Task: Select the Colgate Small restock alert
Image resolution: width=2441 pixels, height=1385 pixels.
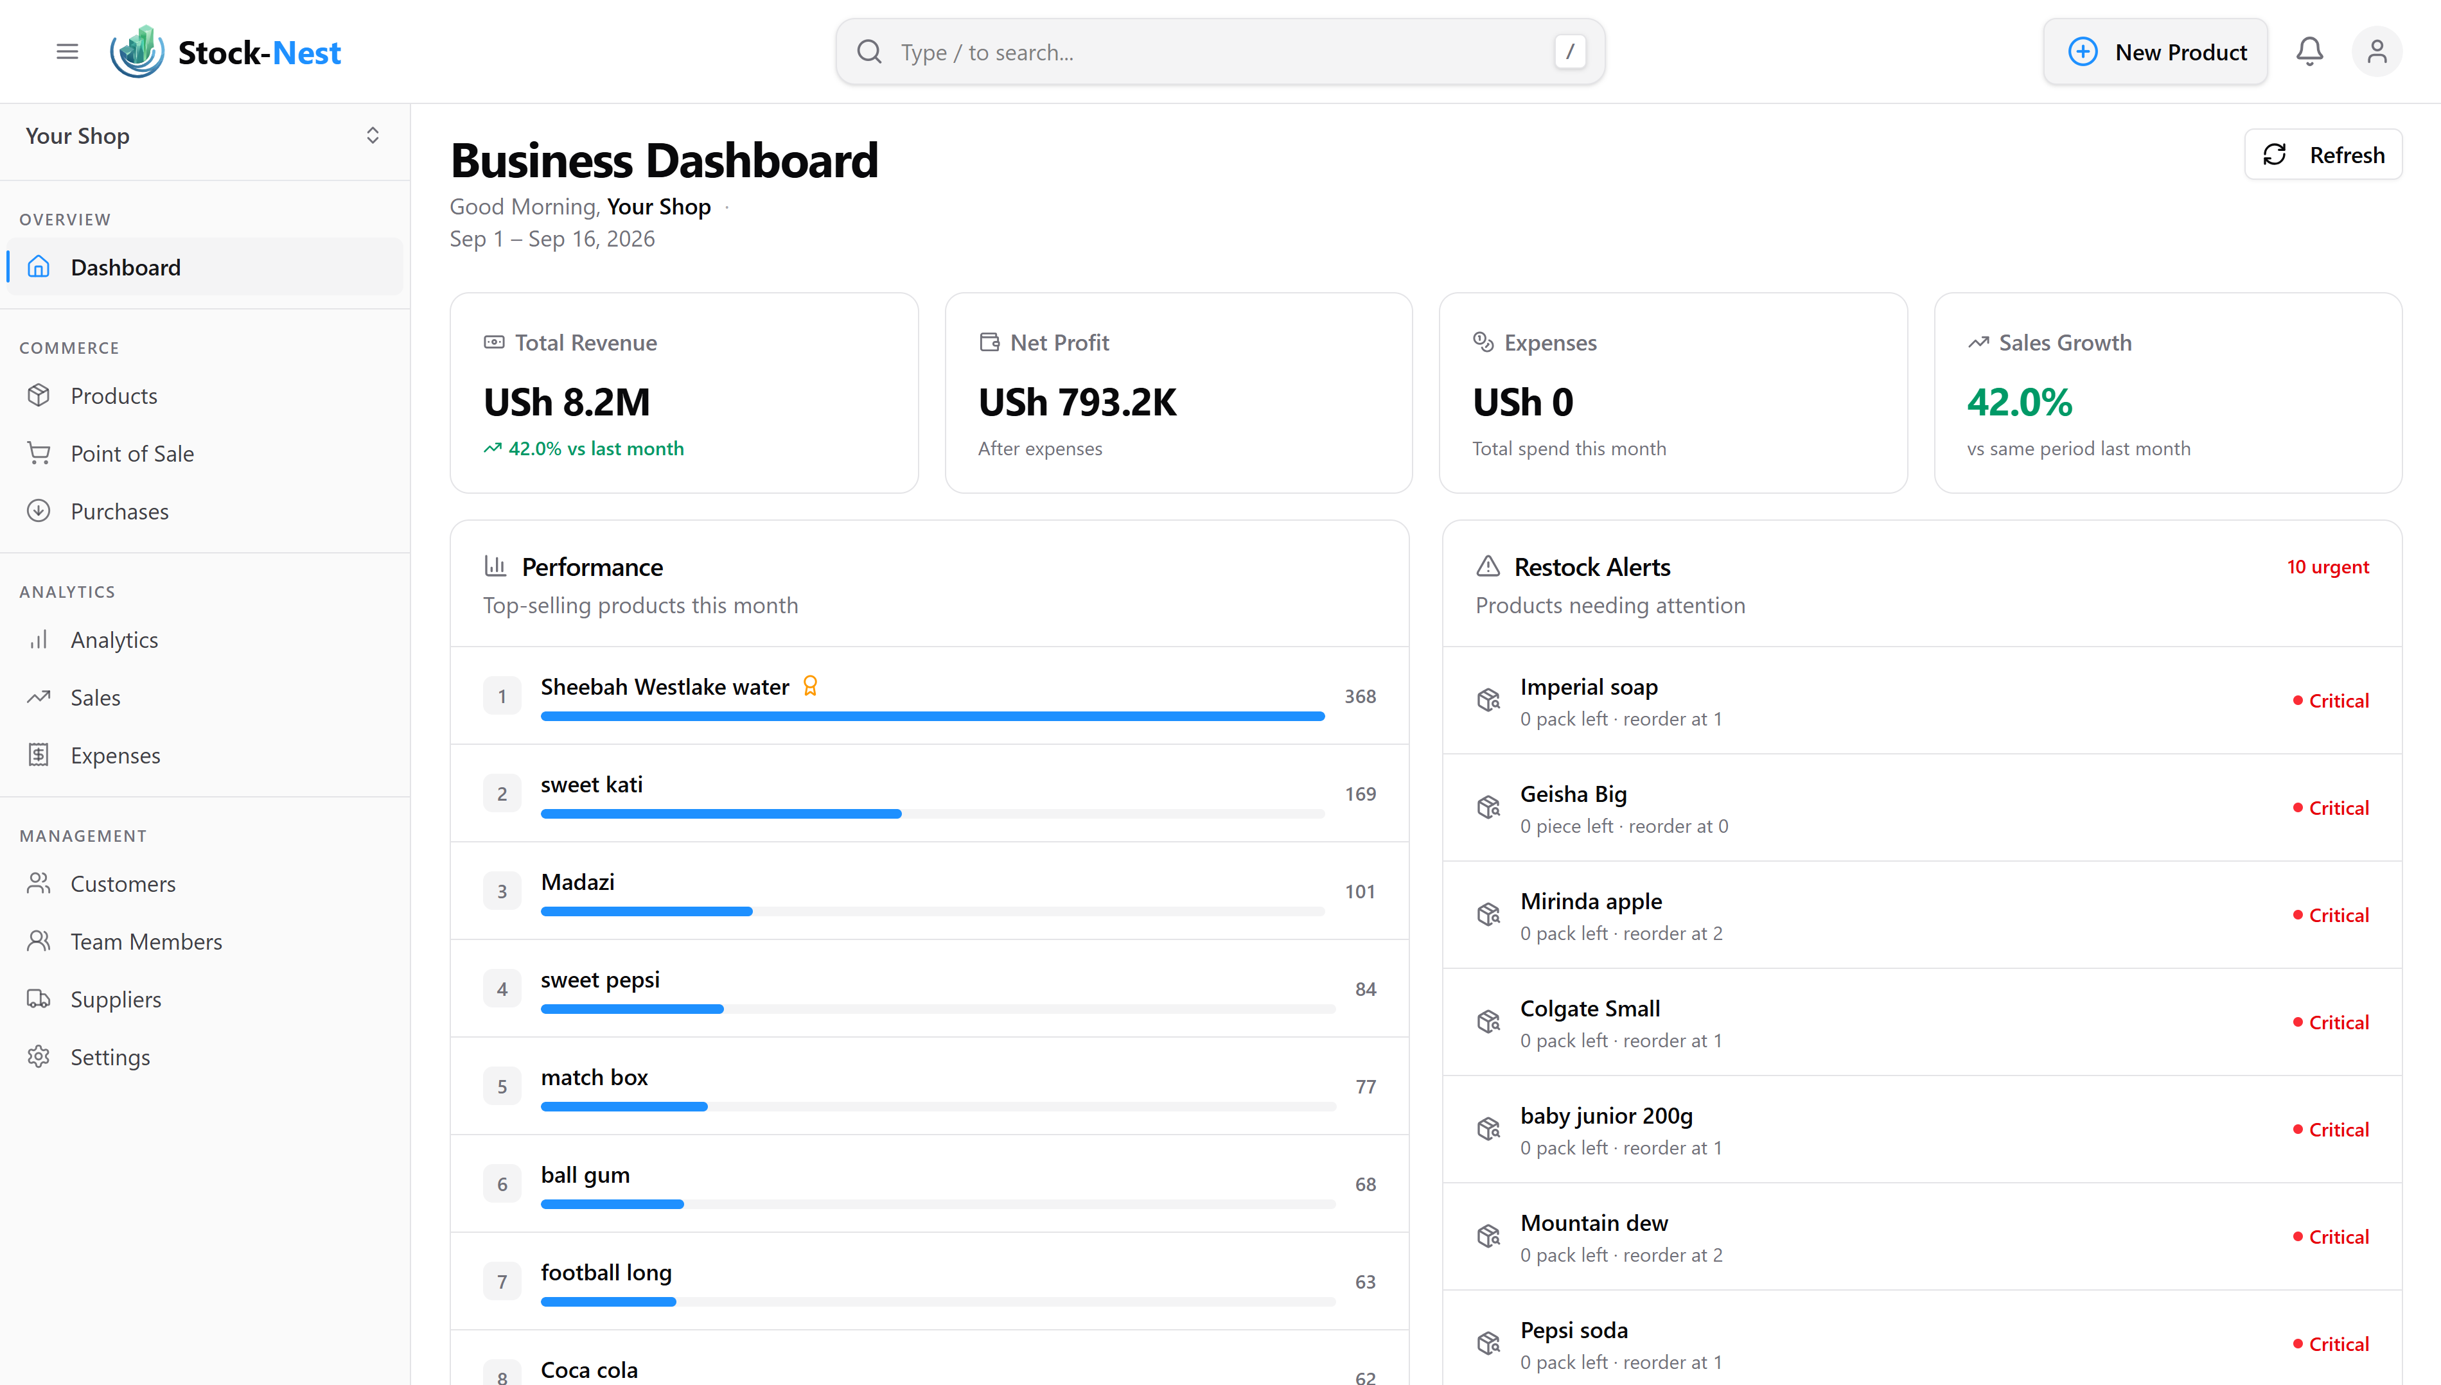Action: [x=1921, y=1023]
